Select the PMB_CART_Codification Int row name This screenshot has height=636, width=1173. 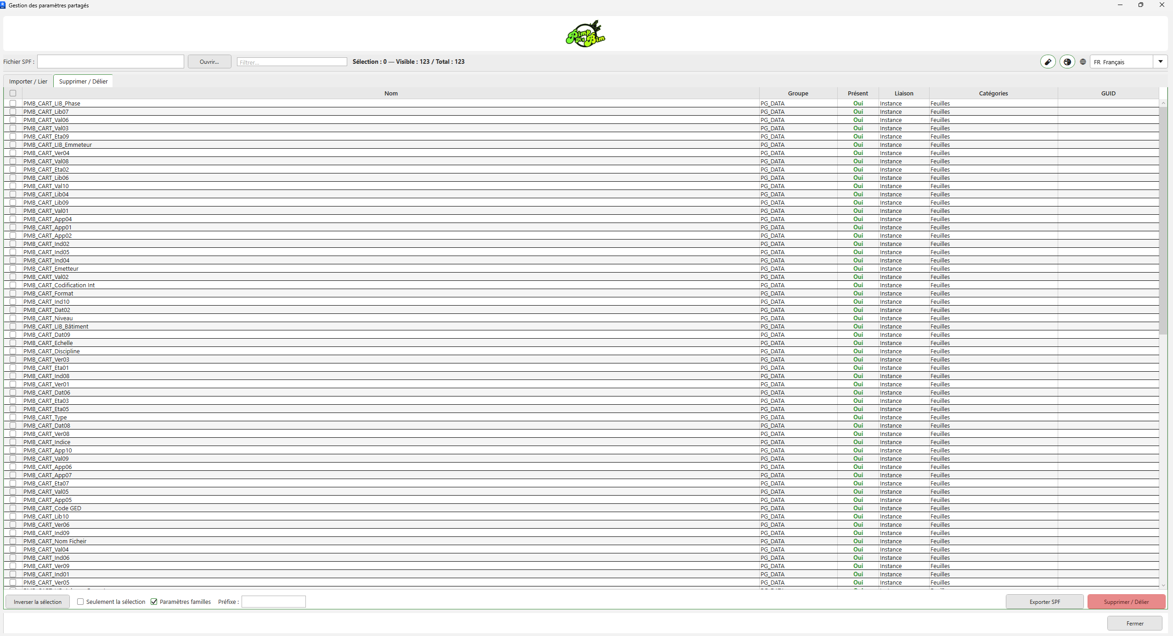point(59,285)
